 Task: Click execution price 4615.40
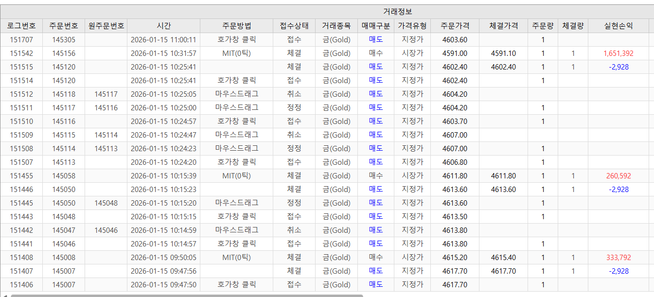(x=504, y=258)
